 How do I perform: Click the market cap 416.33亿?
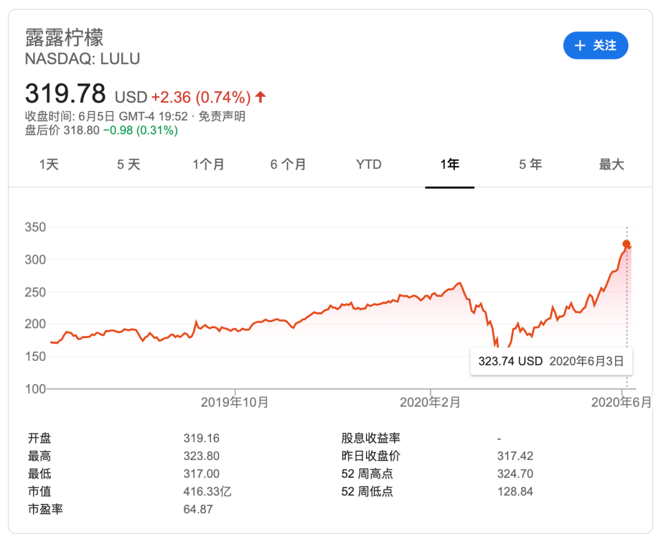coord(207,491)
